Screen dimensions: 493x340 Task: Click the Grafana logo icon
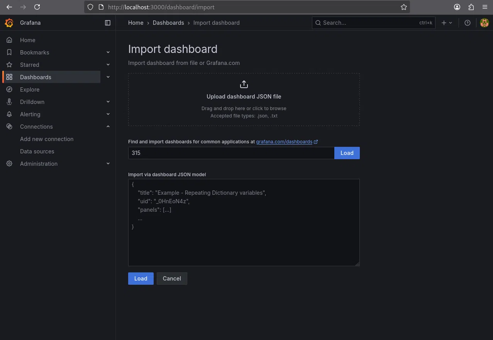9,23
